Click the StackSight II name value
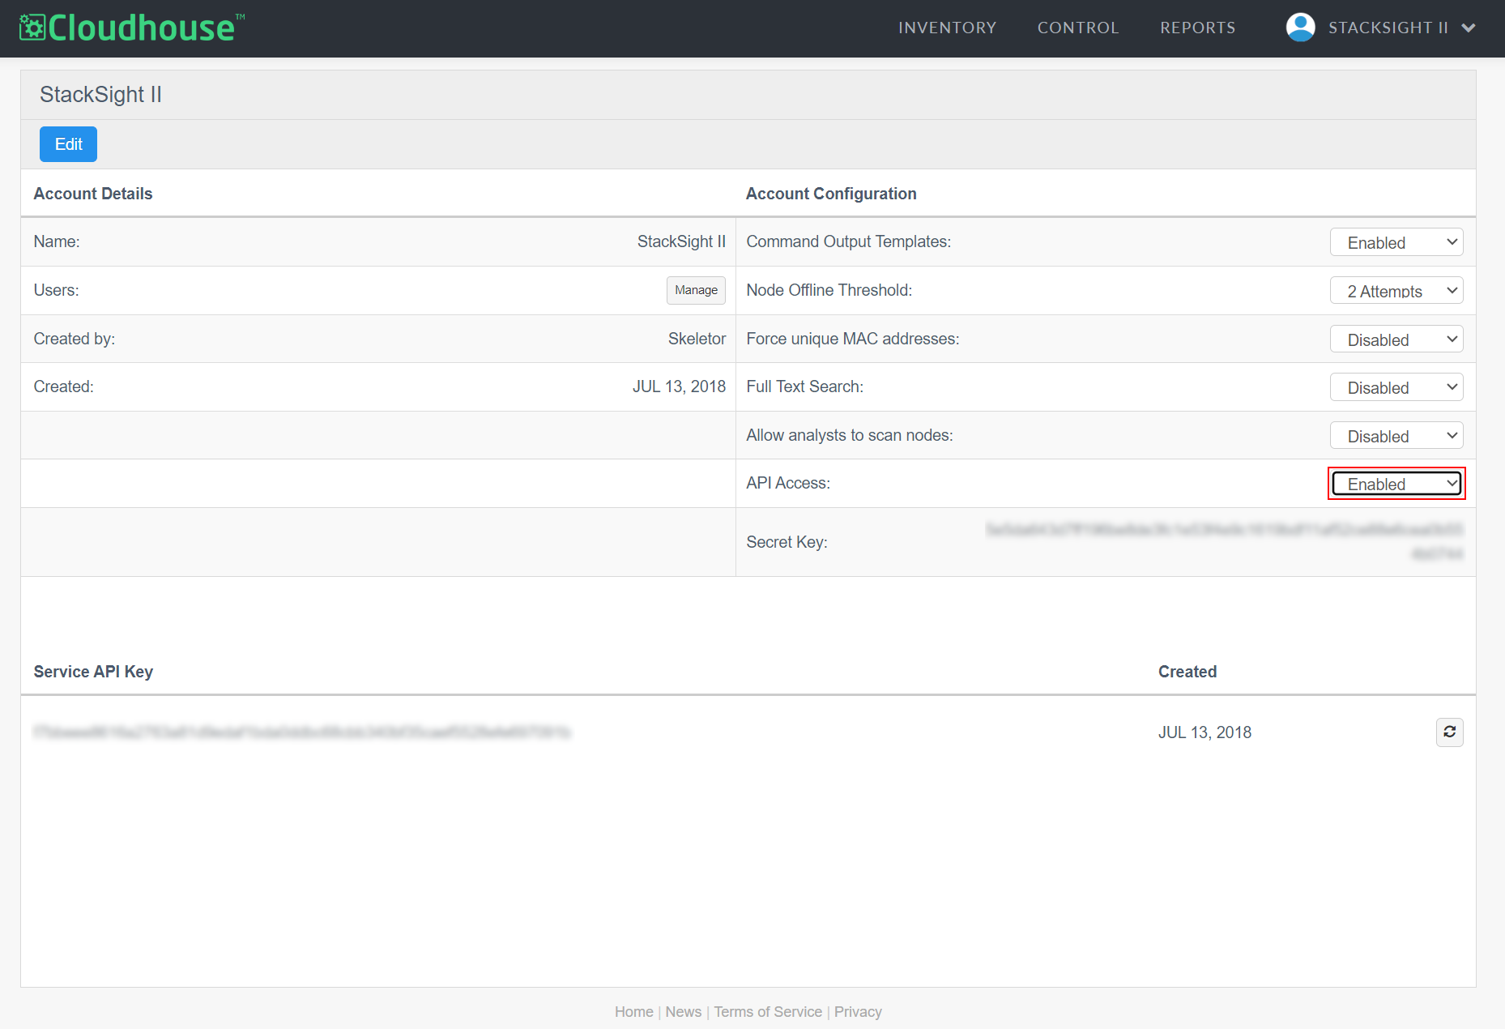The width and height of the screenshot is (1505, 1029). (681, 241)
